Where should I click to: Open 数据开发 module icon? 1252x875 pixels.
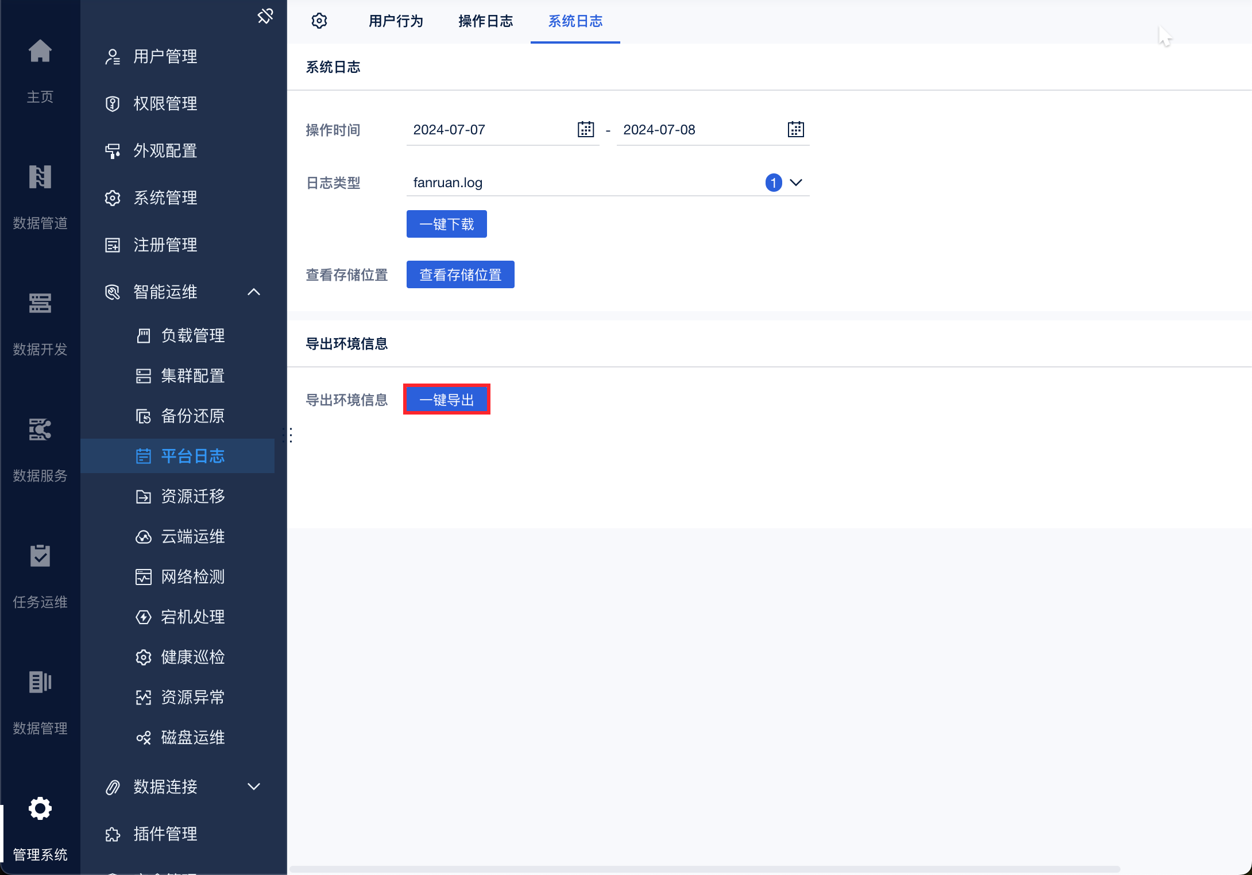pos(40,304)
